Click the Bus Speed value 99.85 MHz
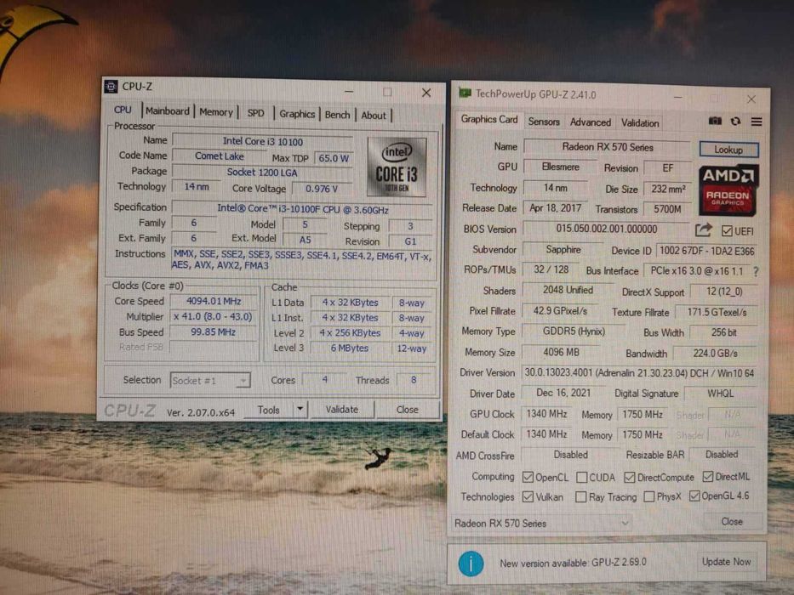This screenshot has width=794, height=595. click(213, 332)
